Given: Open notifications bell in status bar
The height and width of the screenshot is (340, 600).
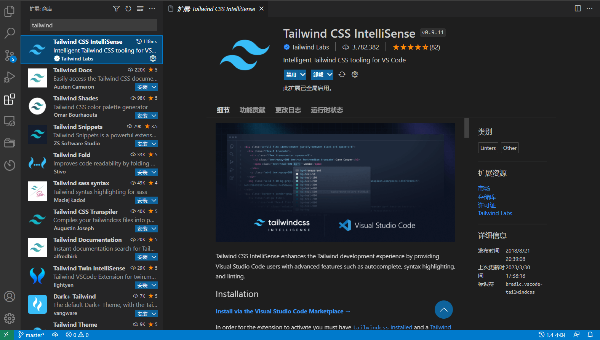Looking at the screenshot, I should pos(590,335).
